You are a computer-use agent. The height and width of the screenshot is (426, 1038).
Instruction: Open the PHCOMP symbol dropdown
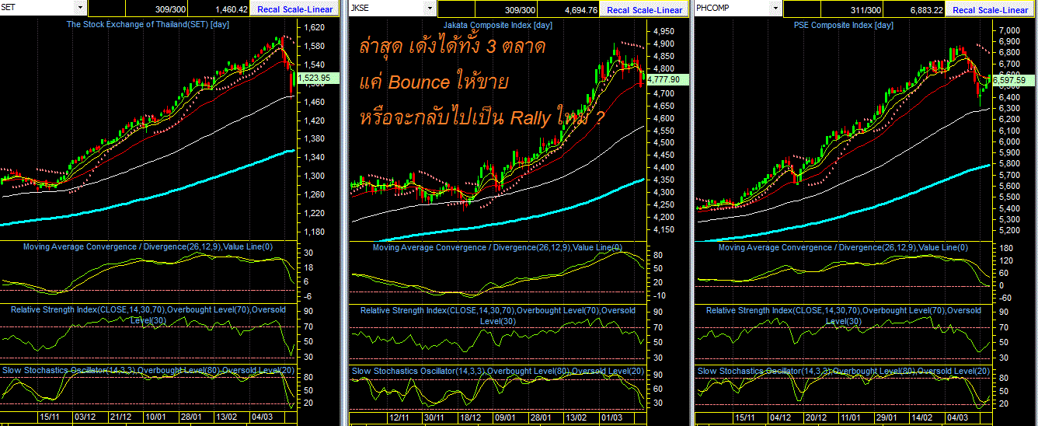tap(775, 9)
